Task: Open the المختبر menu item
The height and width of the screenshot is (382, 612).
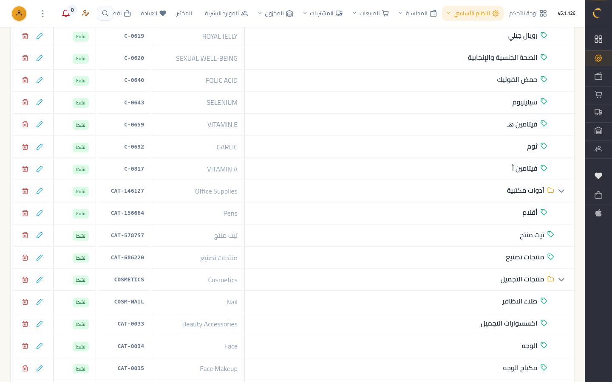Action: (x=184, y=13)
